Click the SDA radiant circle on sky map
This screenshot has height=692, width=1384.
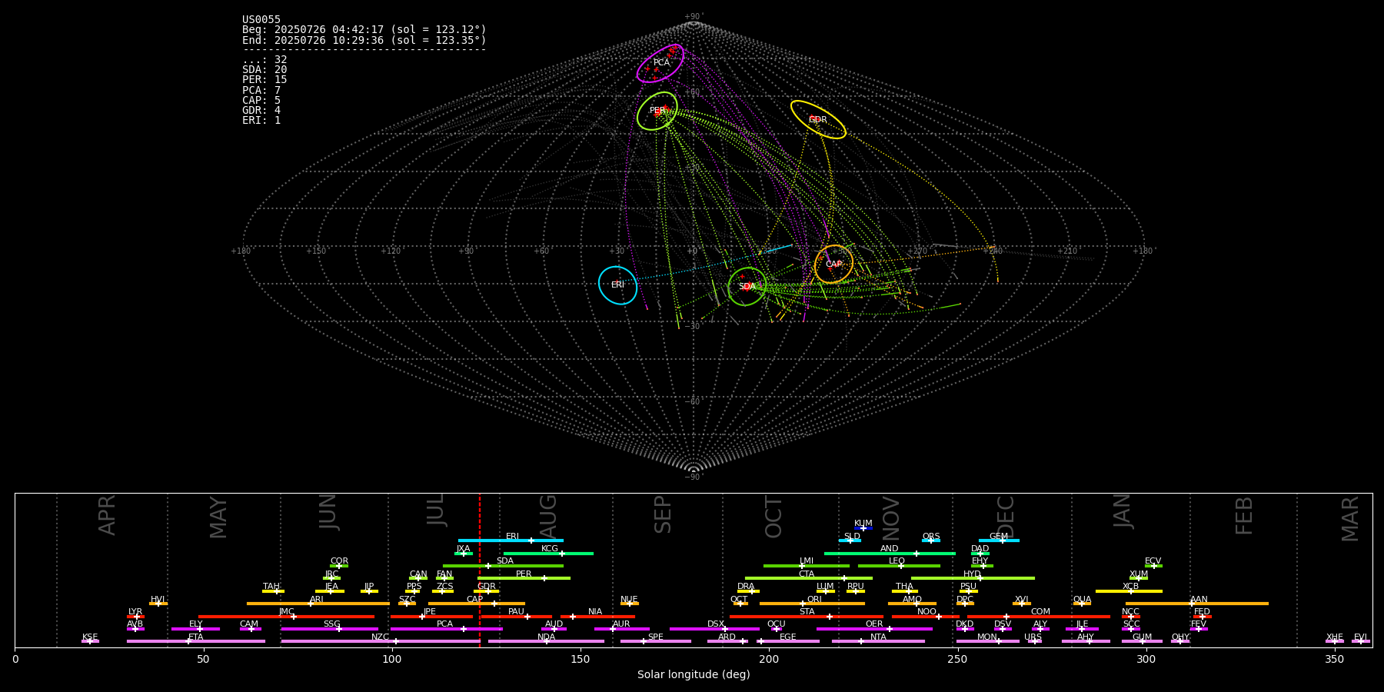[x=747, y=287]
